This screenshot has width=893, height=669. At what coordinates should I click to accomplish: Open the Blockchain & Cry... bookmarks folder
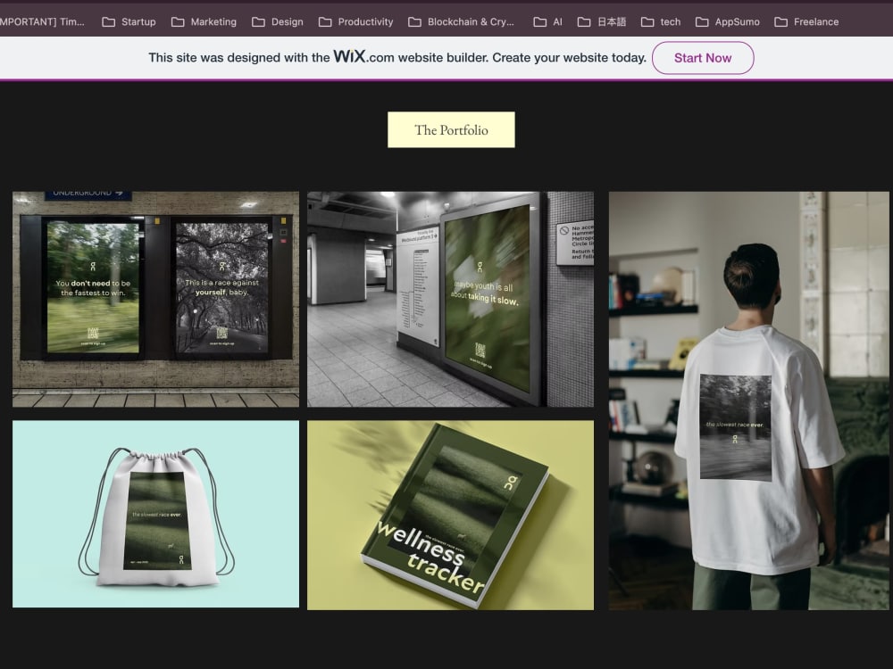[462, 21]
